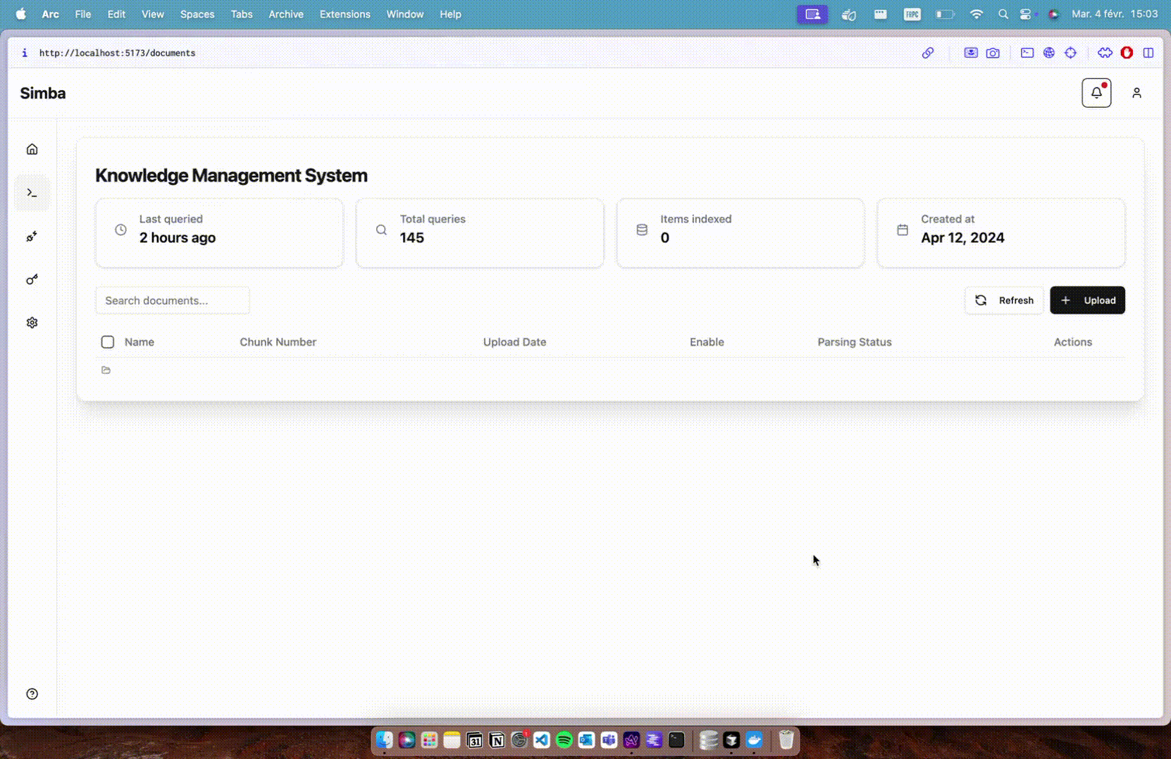This screenshot has width=1171, height=759.
Task: Open the Tabs menu
Action: tap(242, 14)
